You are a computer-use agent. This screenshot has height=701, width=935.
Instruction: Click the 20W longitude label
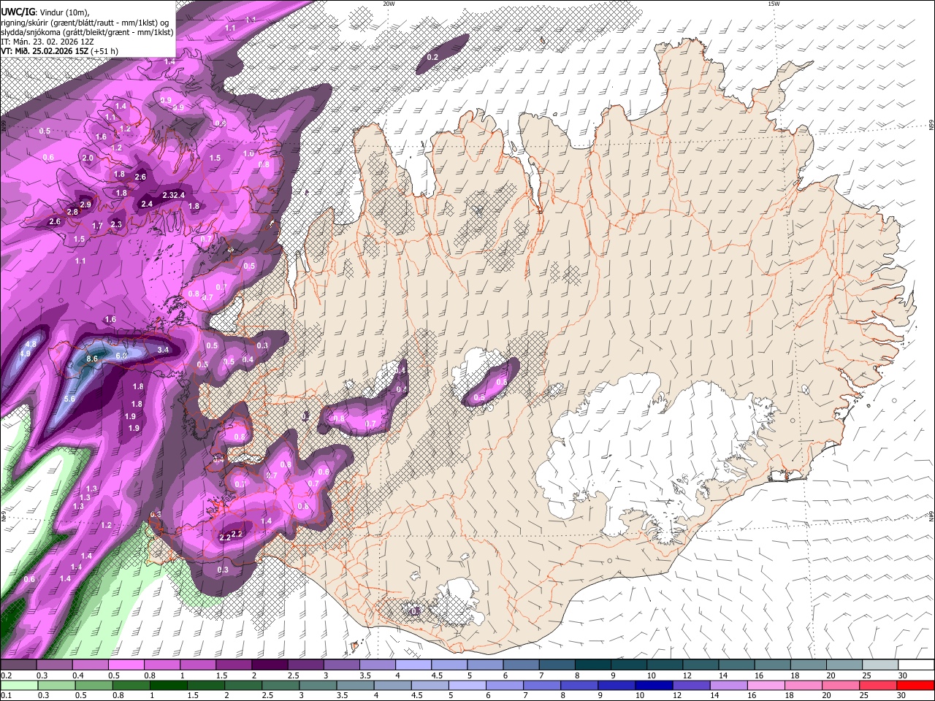[389, 4]
